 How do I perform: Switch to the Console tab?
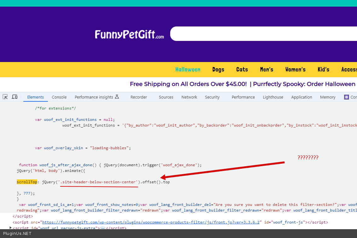(59, 97)
